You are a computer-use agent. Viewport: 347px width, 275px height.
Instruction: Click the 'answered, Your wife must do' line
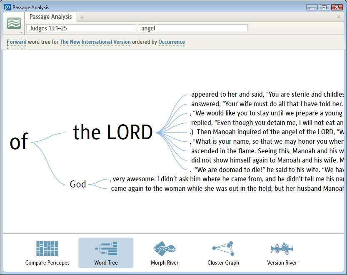(x=267, y=104)
